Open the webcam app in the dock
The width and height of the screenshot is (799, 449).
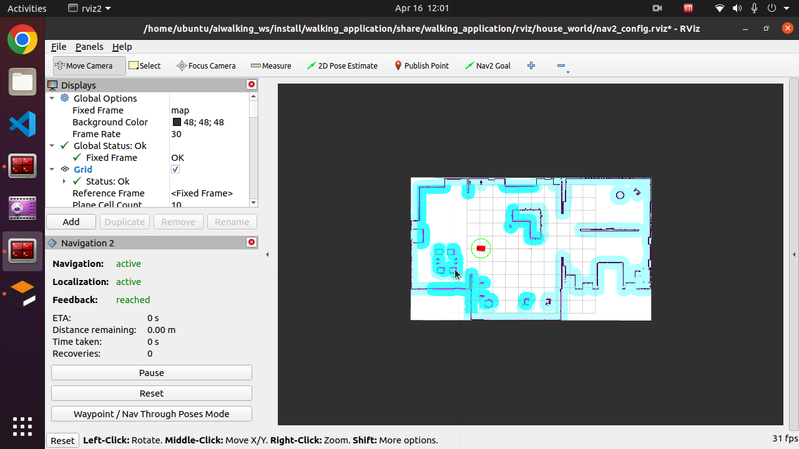22,208
